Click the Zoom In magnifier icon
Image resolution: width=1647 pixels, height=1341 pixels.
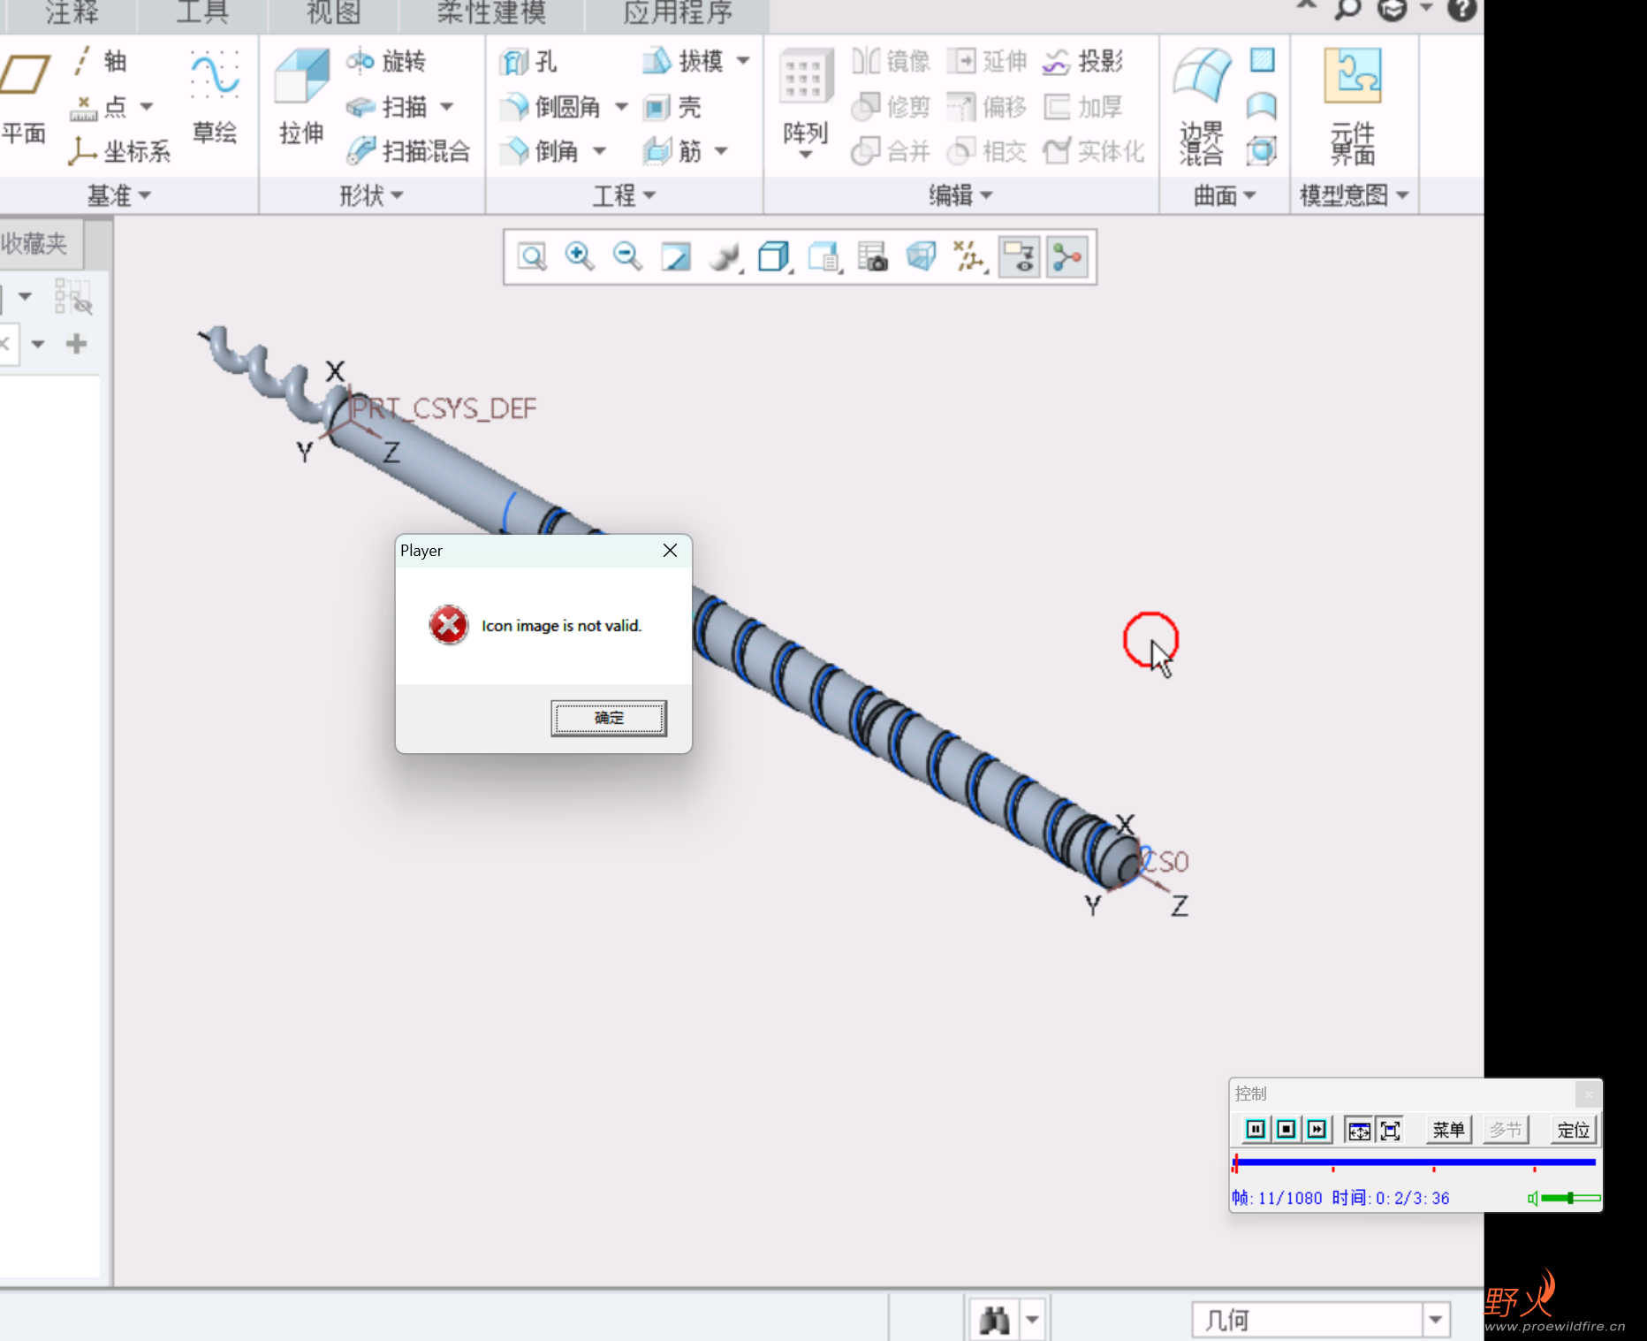coord(580,257)
